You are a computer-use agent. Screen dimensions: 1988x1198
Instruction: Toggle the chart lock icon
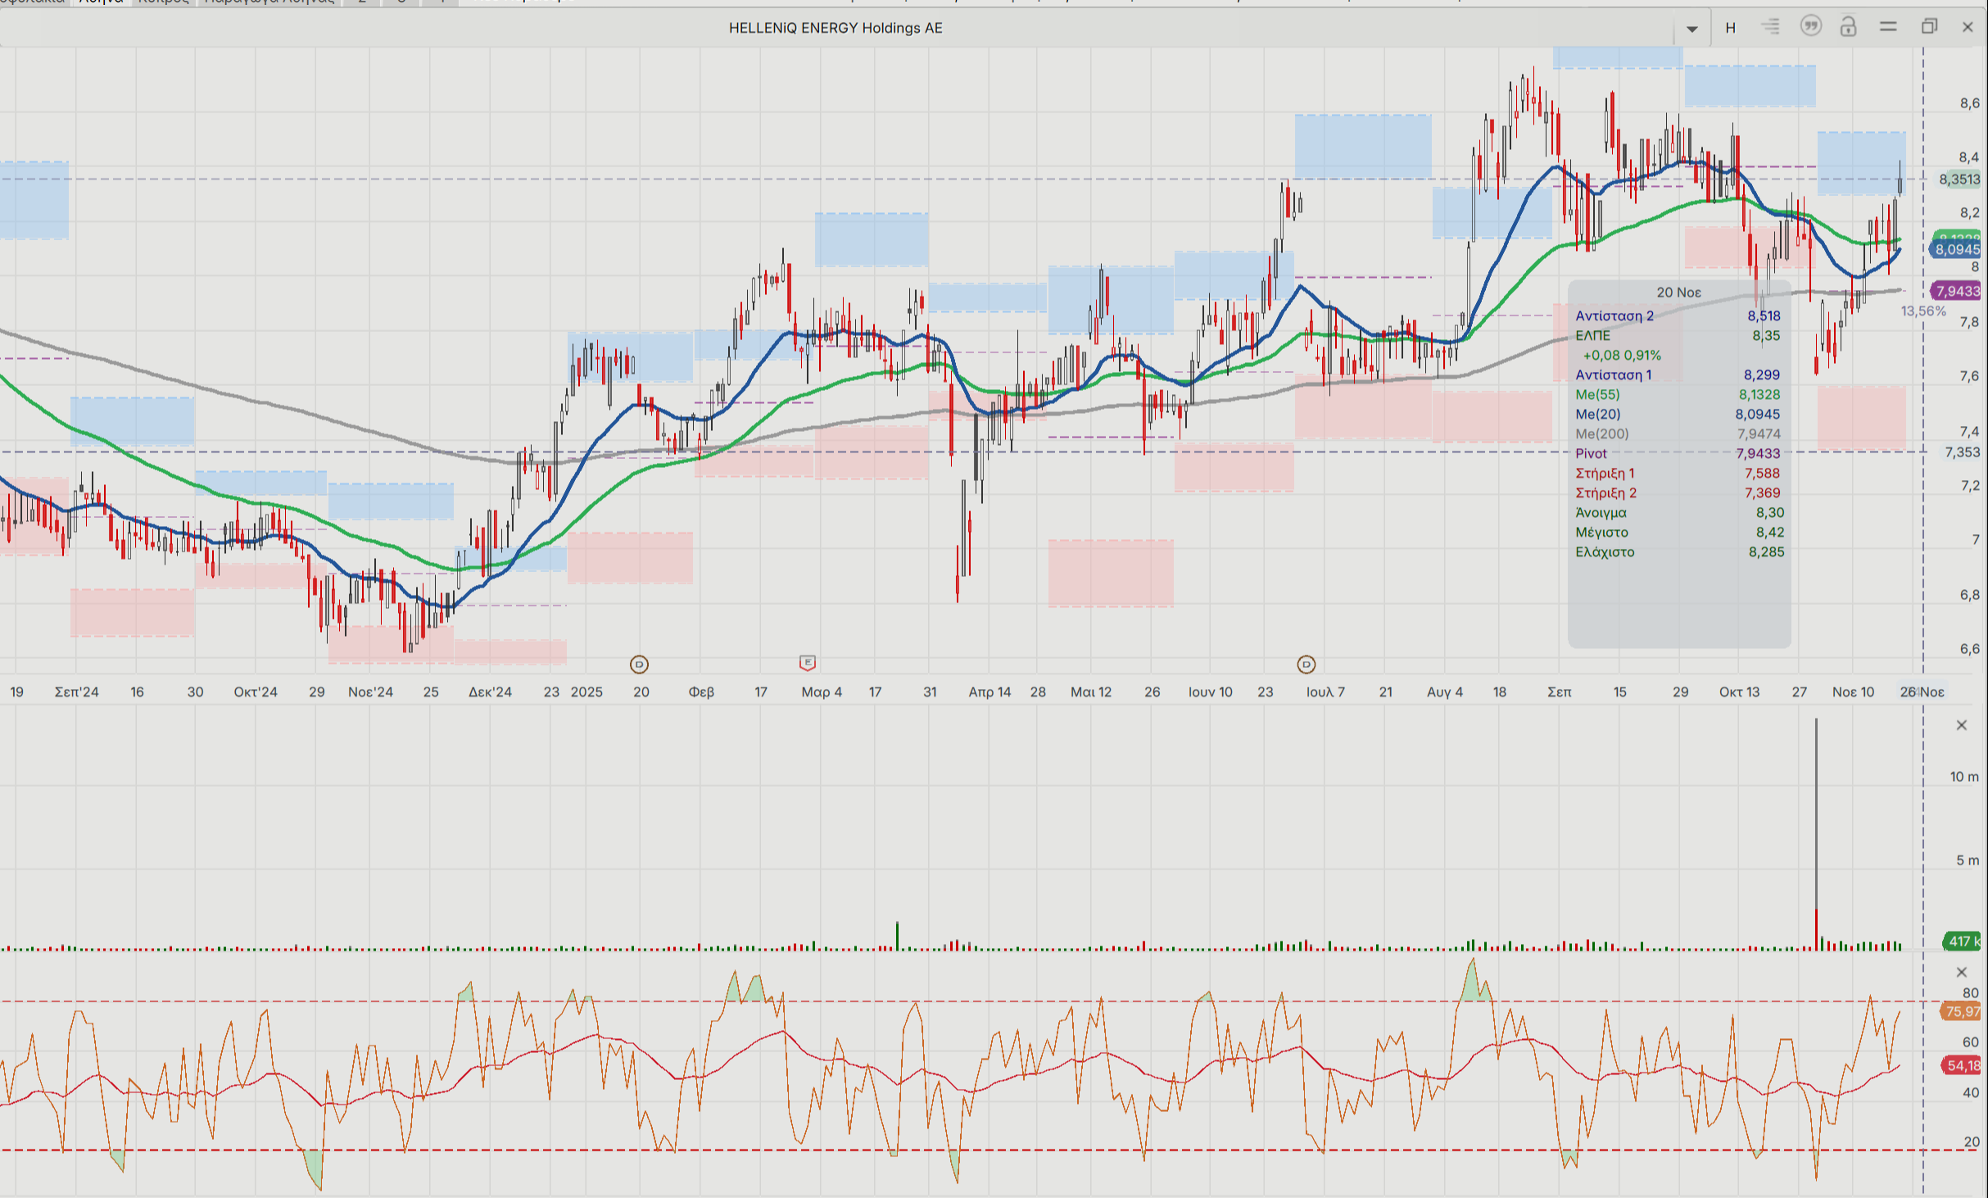[1848, 27]
